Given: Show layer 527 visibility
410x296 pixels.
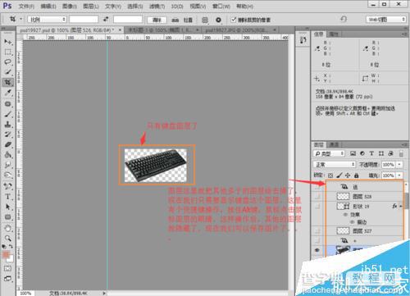Looking at the screenshot, I should [x=317, y=231].
